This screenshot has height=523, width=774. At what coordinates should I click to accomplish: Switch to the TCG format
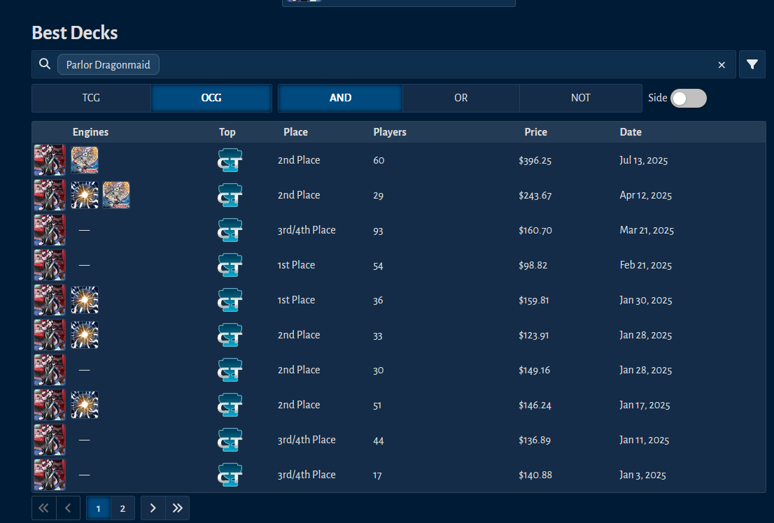91,98
